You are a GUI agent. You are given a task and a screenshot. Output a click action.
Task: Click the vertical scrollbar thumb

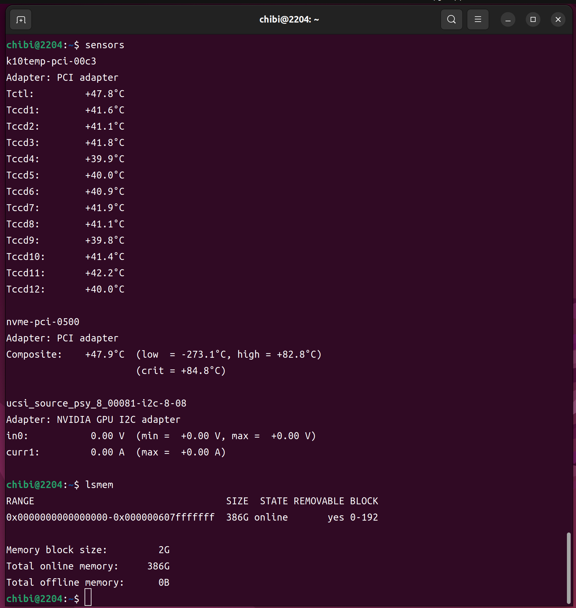[568, 568]
